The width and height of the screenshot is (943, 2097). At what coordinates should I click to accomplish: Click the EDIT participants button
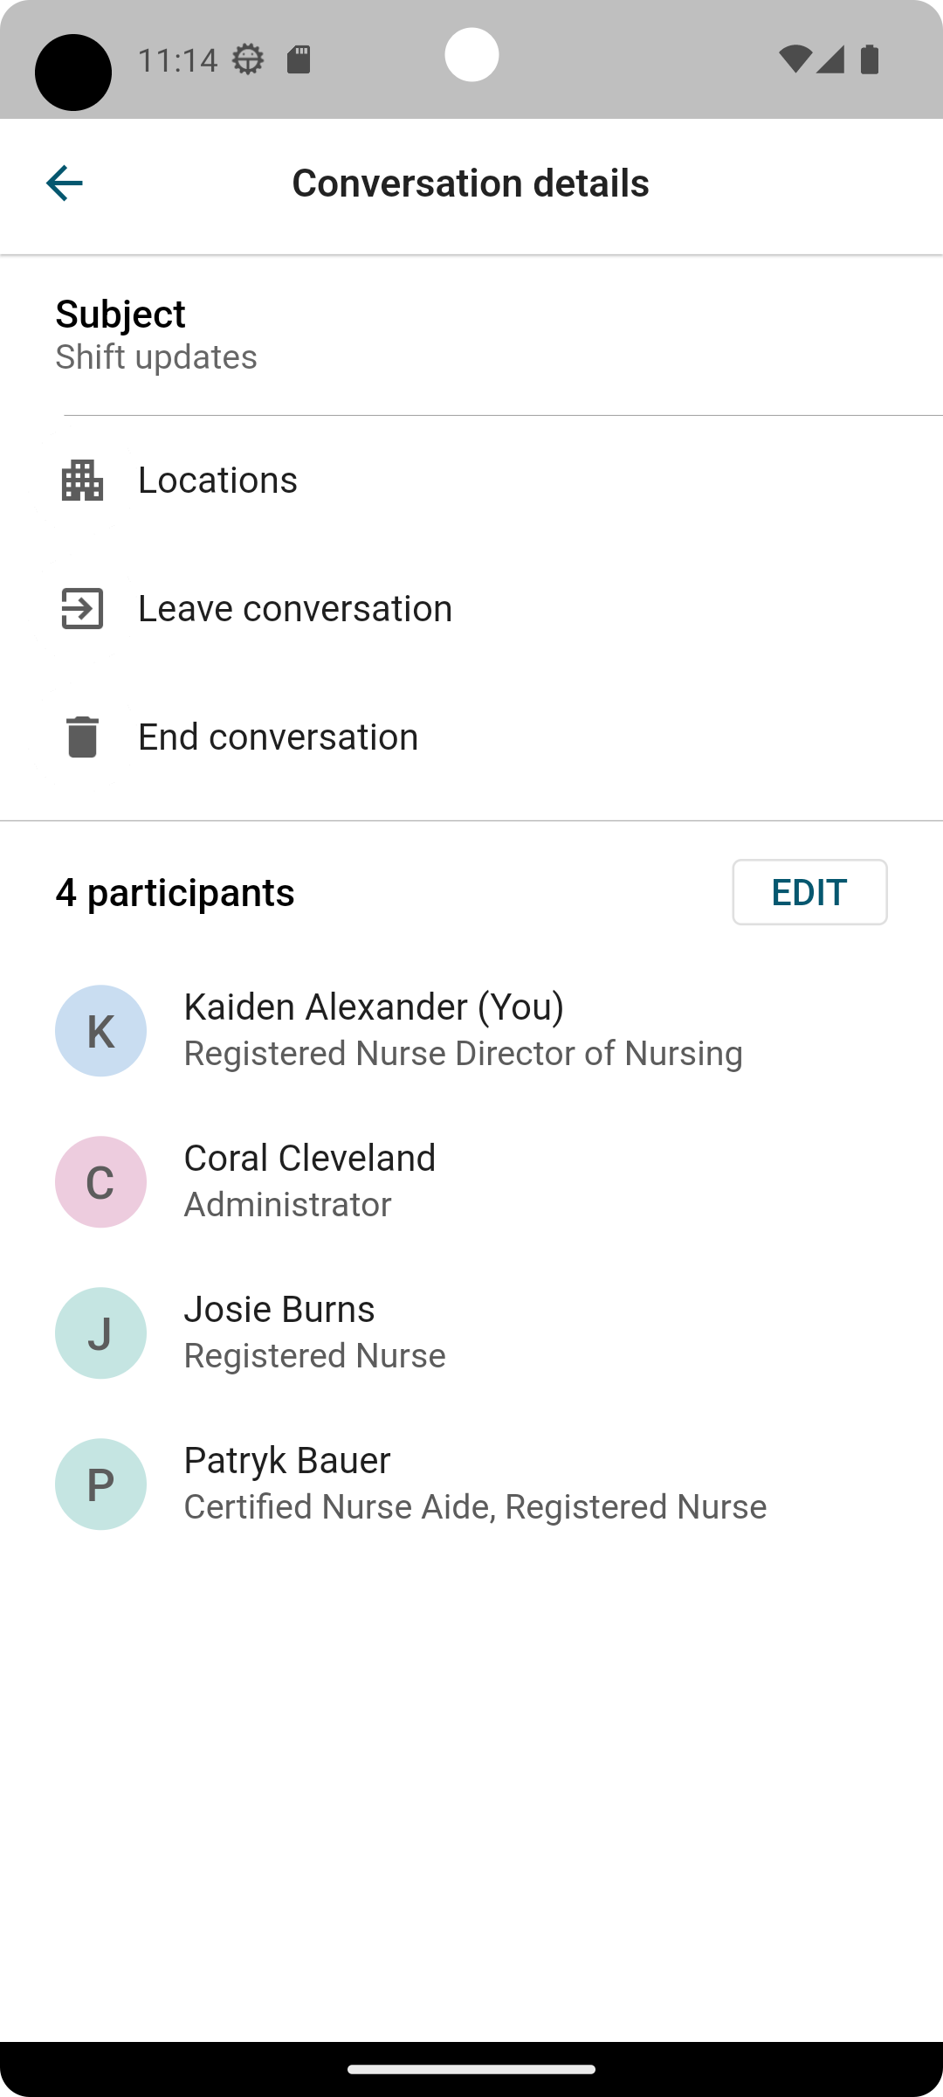click(809, 892)
